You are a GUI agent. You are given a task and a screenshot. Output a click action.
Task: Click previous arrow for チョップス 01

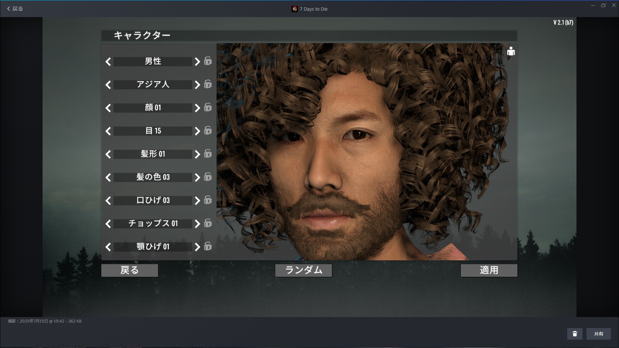(x=108, y=224)
